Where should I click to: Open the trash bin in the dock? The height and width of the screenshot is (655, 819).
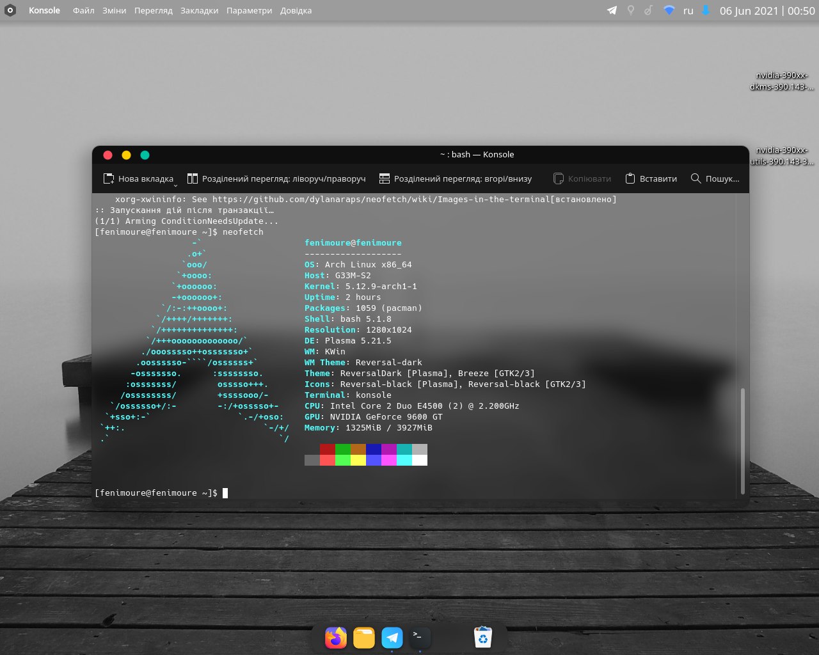coord(483,637)
